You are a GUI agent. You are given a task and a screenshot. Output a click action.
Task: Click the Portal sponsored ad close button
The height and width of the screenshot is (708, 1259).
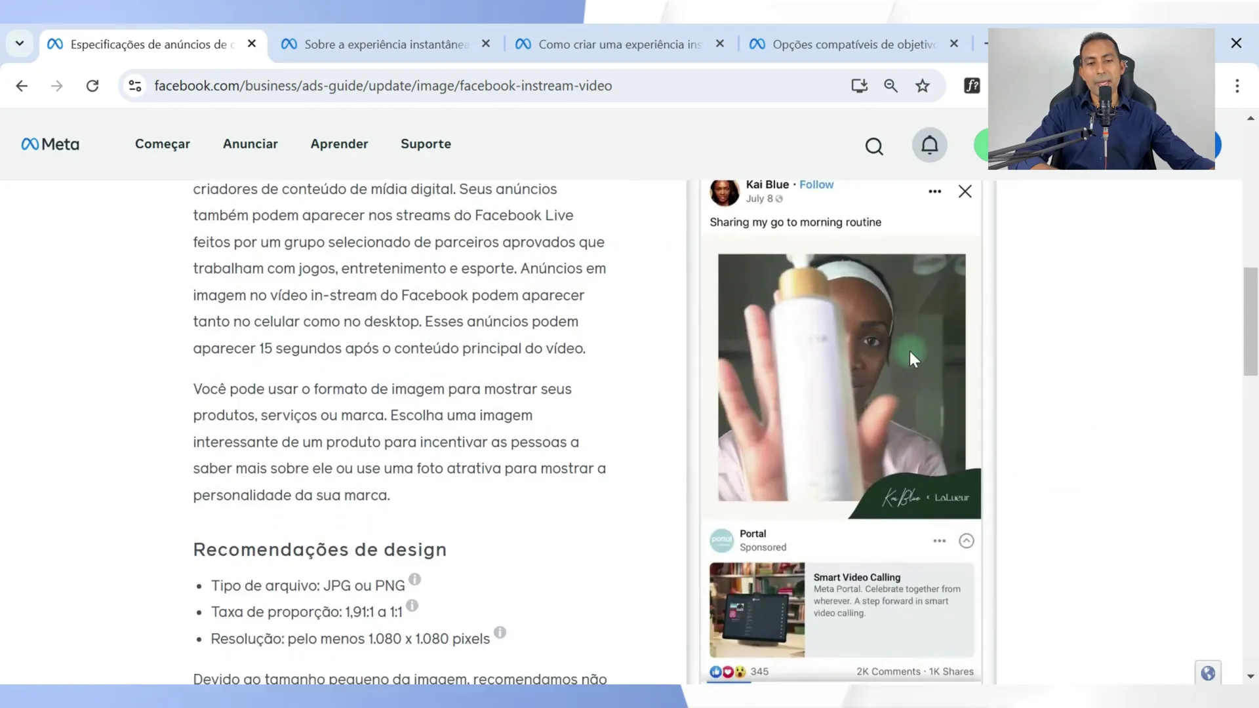click(967, 540)
